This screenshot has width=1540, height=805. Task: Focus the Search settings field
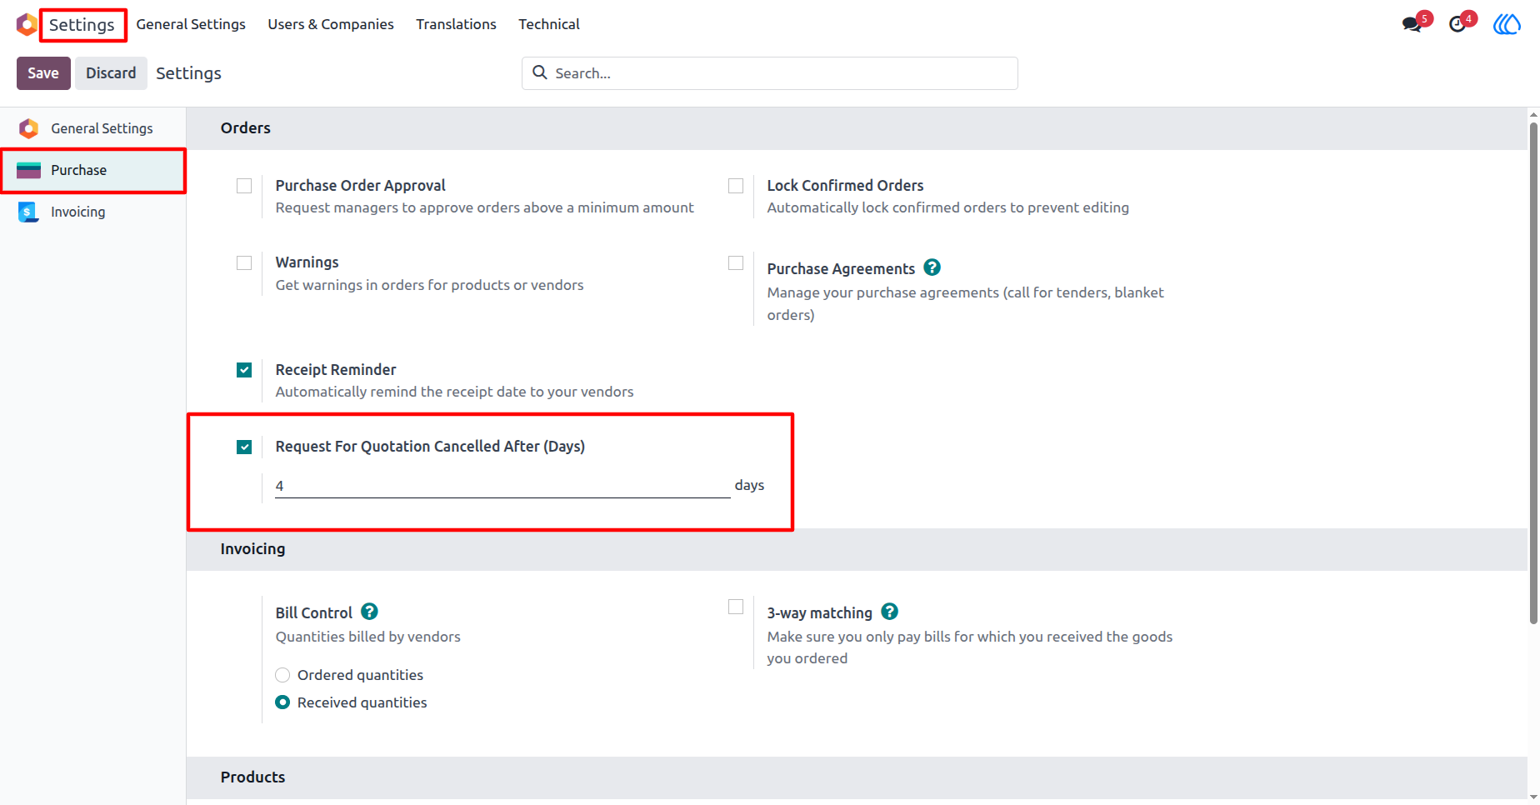coord(769,73)
